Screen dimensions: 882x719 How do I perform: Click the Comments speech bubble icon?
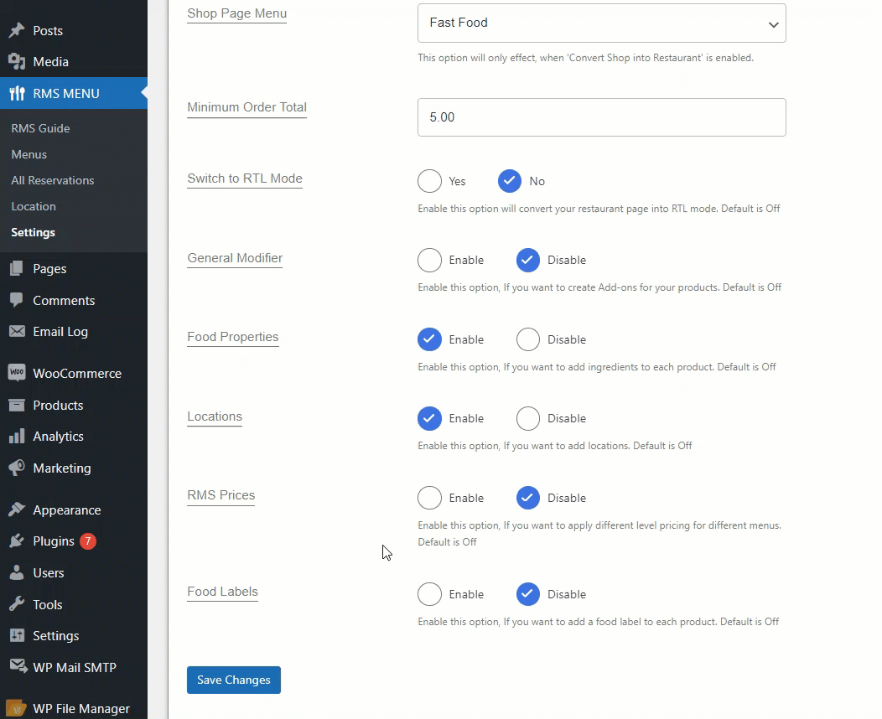[17, 300]
